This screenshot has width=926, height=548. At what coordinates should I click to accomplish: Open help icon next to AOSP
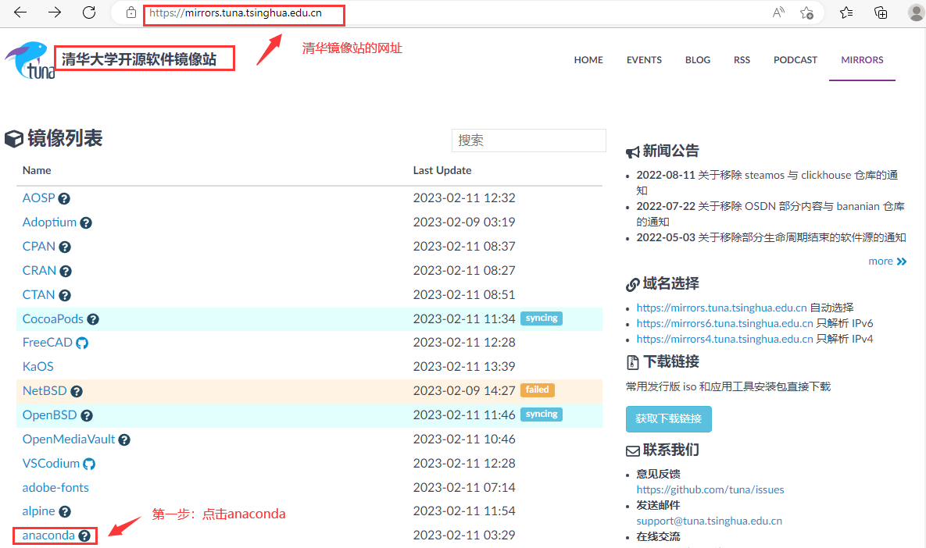click(x=64, y=199)
